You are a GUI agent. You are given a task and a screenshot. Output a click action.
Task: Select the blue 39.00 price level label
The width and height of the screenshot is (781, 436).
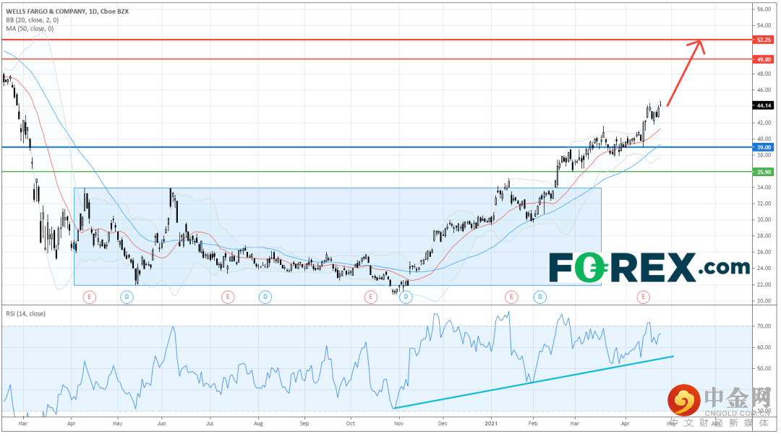[x=763, y=147]
